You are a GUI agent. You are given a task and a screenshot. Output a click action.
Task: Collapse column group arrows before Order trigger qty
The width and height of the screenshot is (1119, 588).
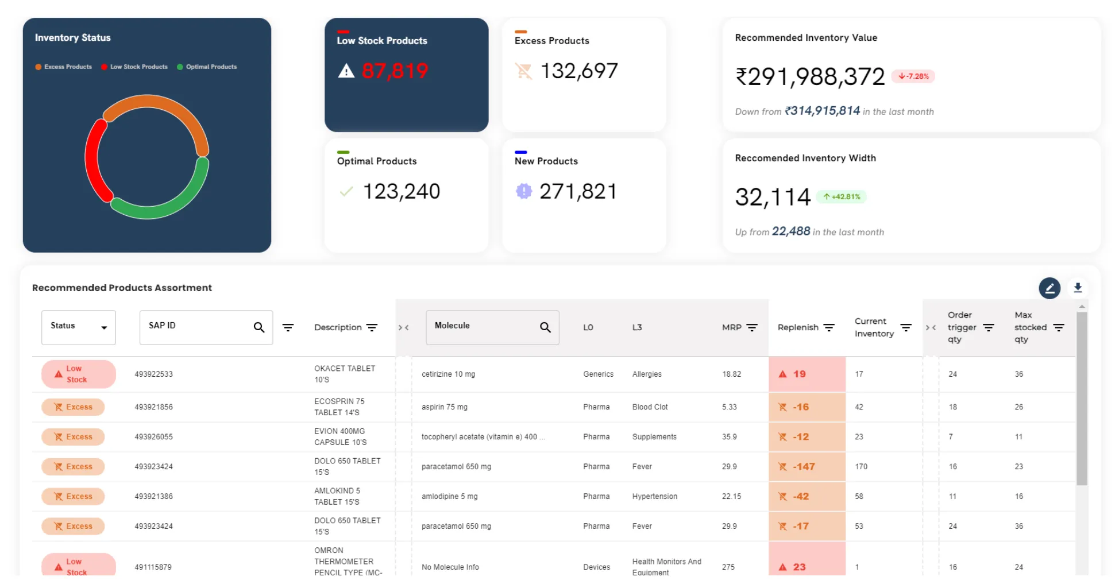[931, 328]
